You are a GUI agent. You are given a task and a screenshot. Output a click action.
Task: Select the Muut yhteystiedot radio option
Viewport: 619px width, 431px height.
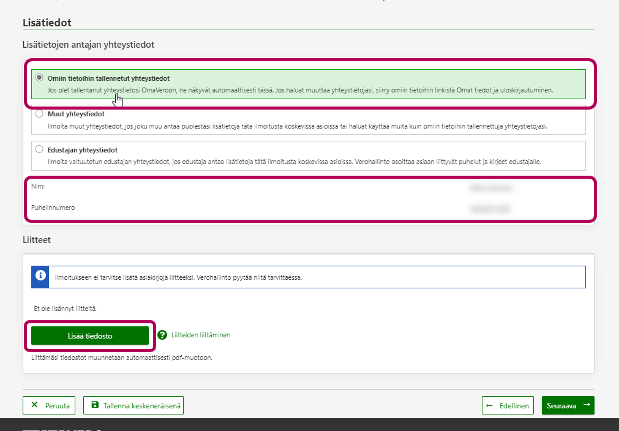[x=39, y=113]
